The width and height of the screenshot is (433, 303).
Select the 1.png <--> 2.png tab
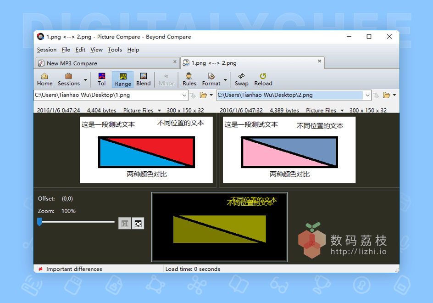click(252, 63)
